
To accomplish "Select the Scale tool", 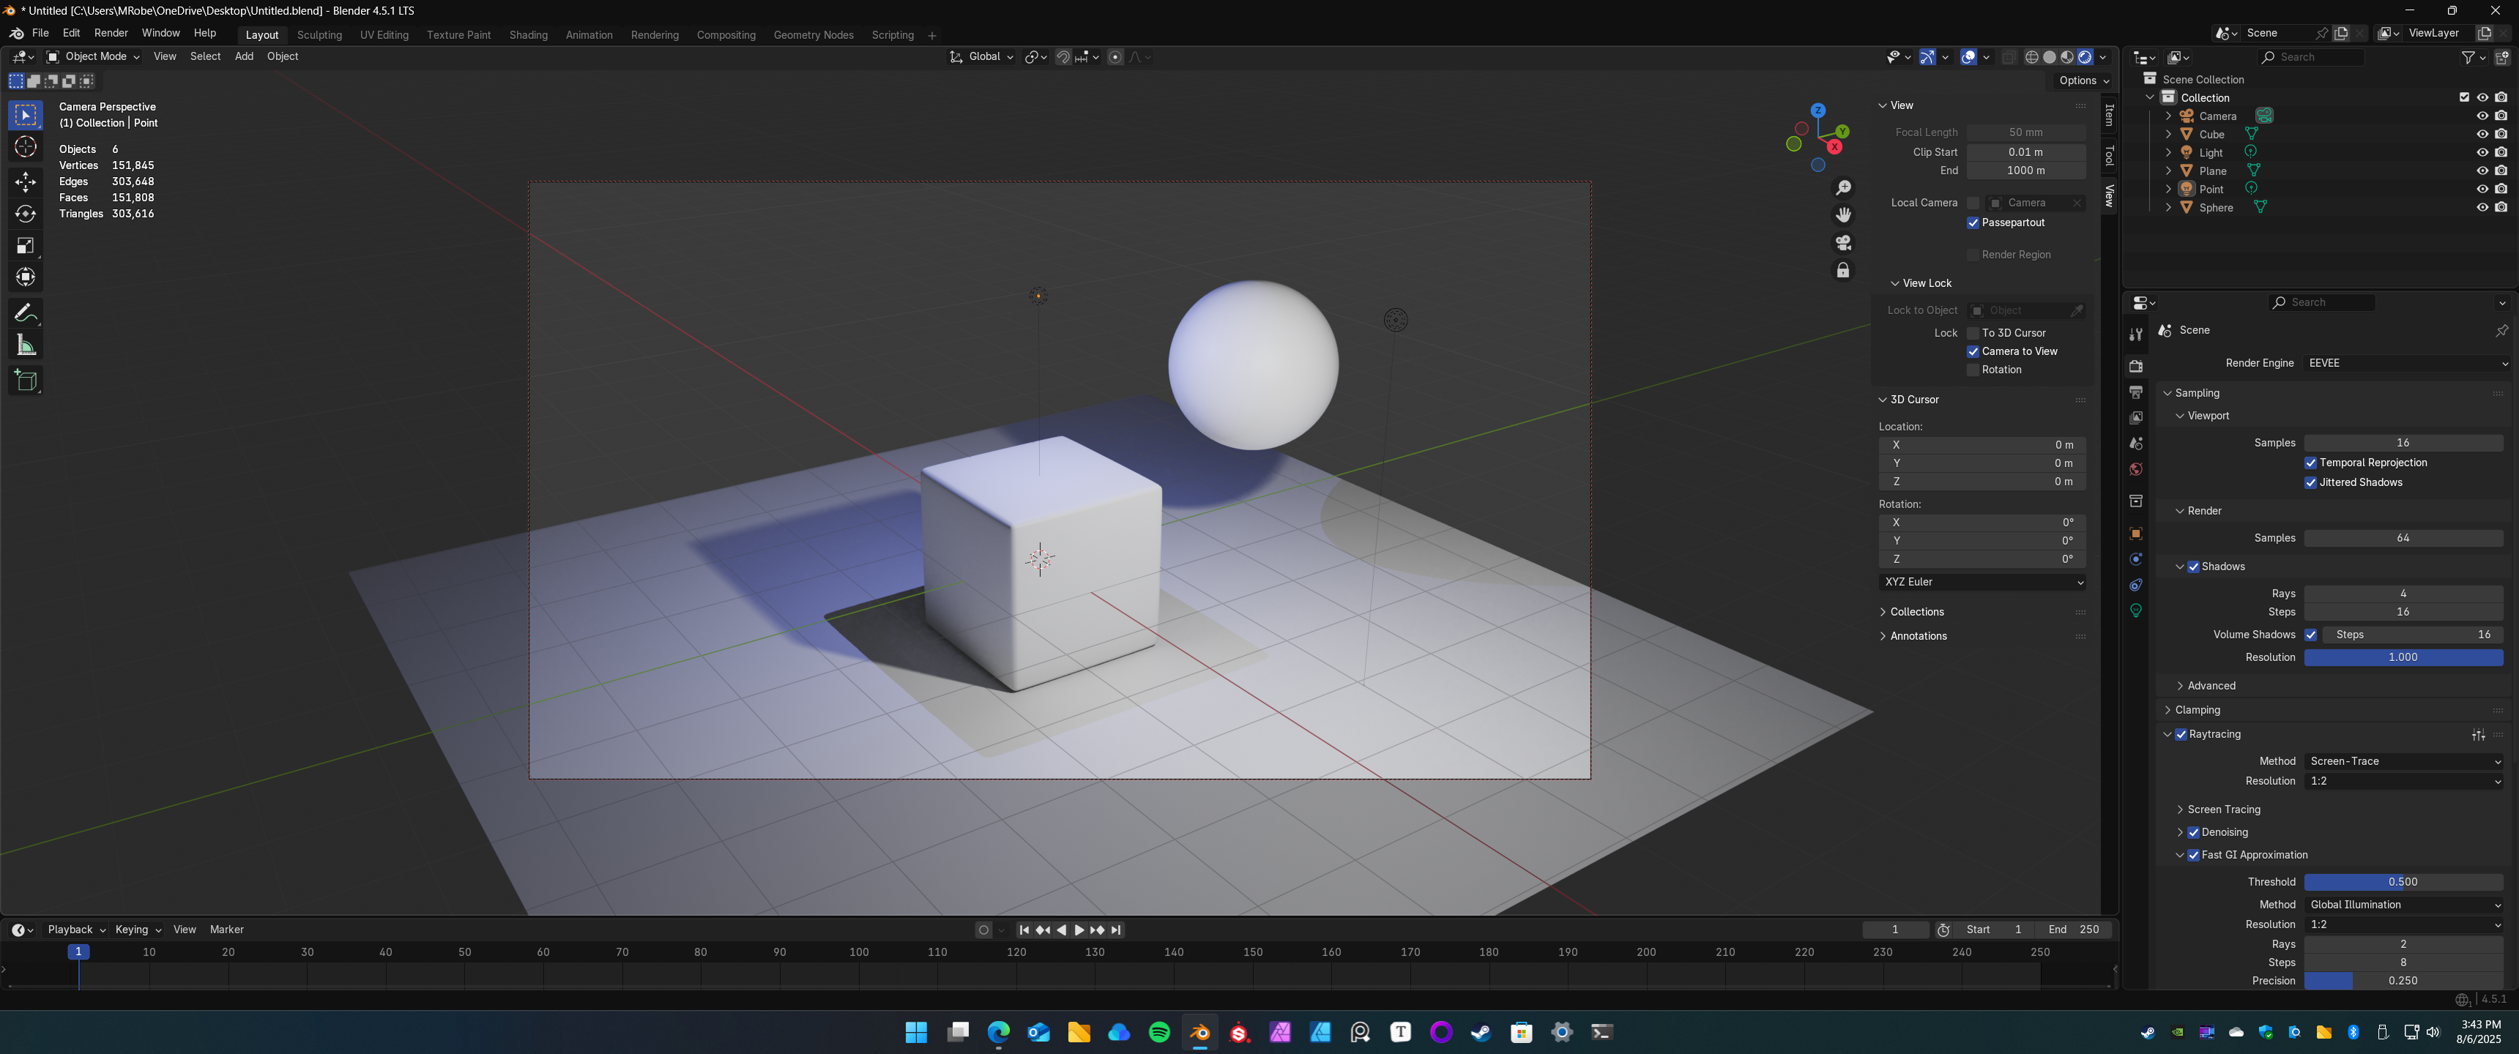I will pyautogui.click(x=26, y=245).
